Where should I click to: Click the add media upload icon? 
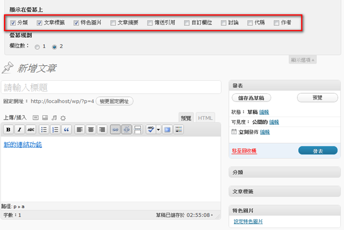click(x=63, y=118)
